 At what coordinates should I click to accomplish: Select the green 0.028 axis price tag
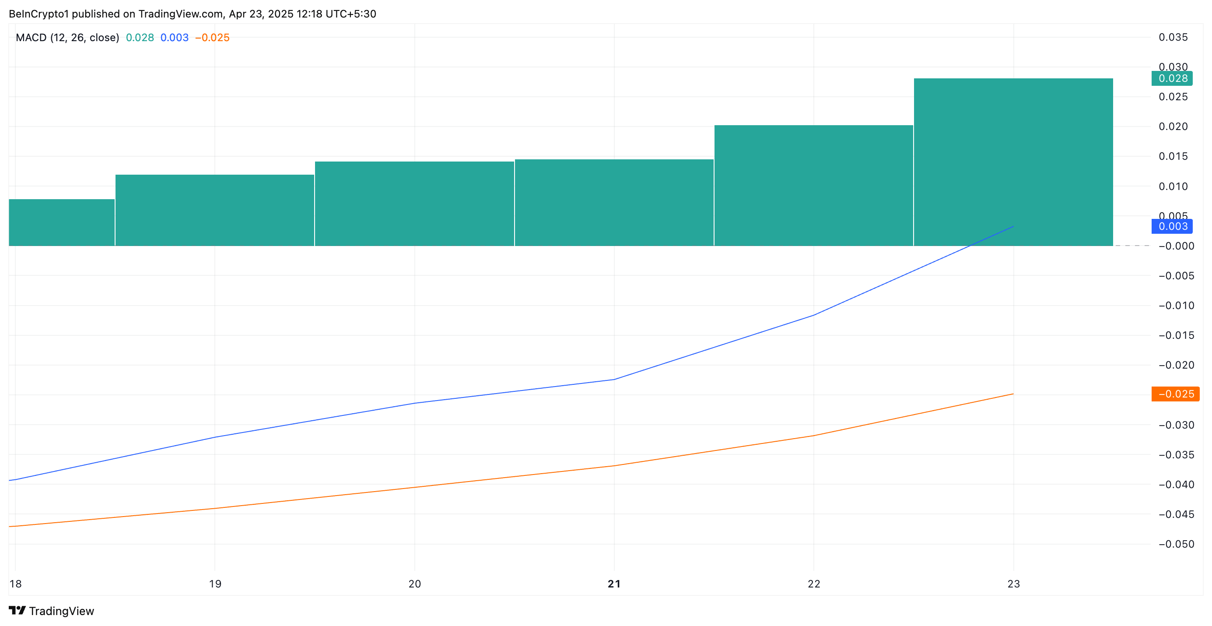click(1172, 78)
